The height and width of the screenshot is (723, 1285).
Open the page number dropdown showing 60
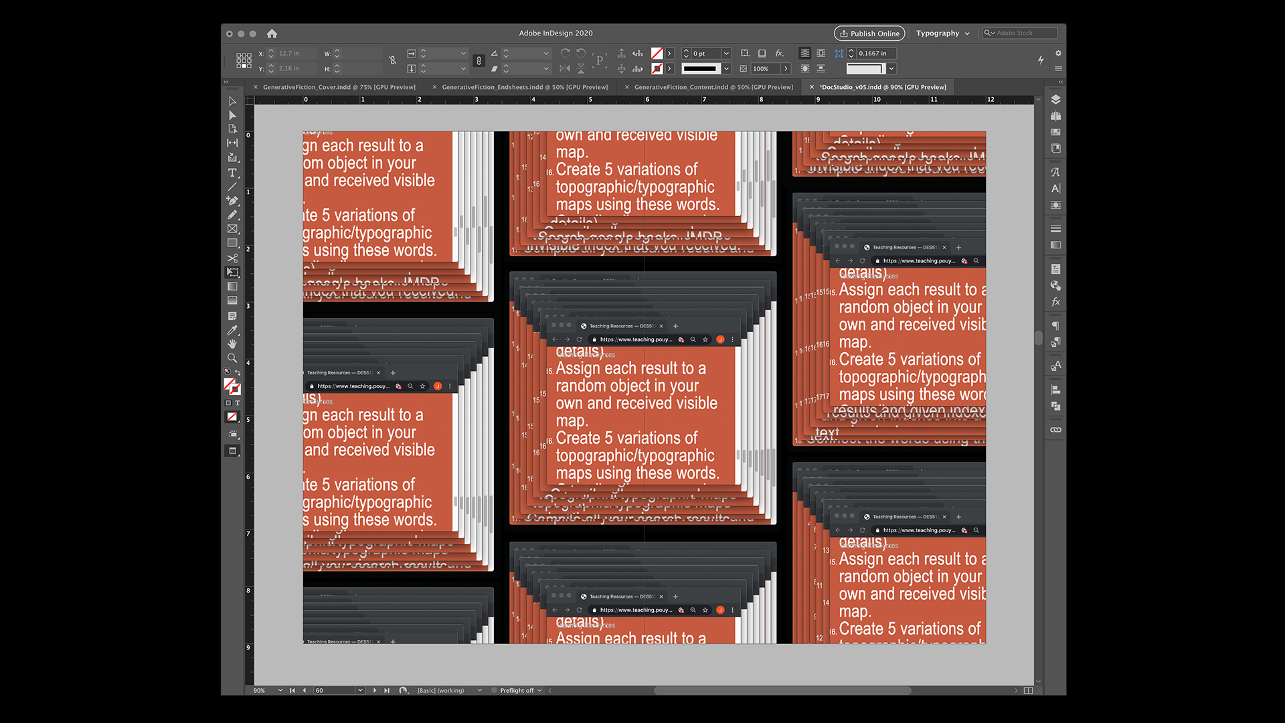pyautogui.click(x=360, y=690)
